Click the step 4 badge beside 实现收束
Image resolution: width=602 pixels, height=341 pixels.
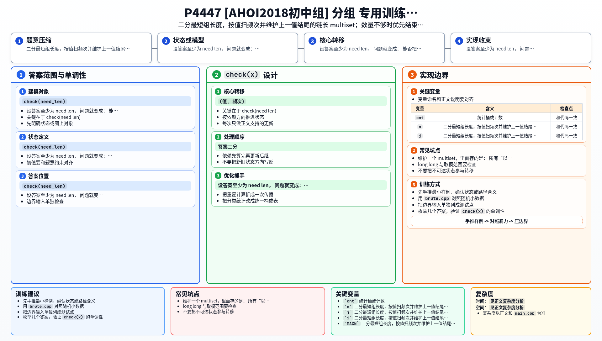459,41
